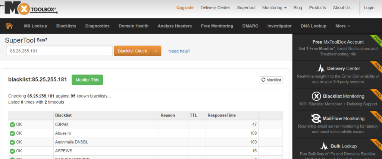
Task: Open DMARC tab
Action: (x=250, y=26)
